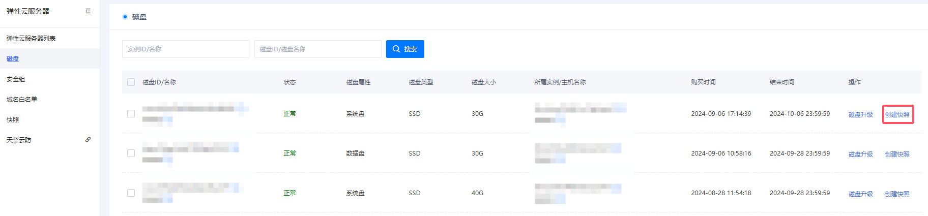Click 磁盘升级 for the first disk

860,115
